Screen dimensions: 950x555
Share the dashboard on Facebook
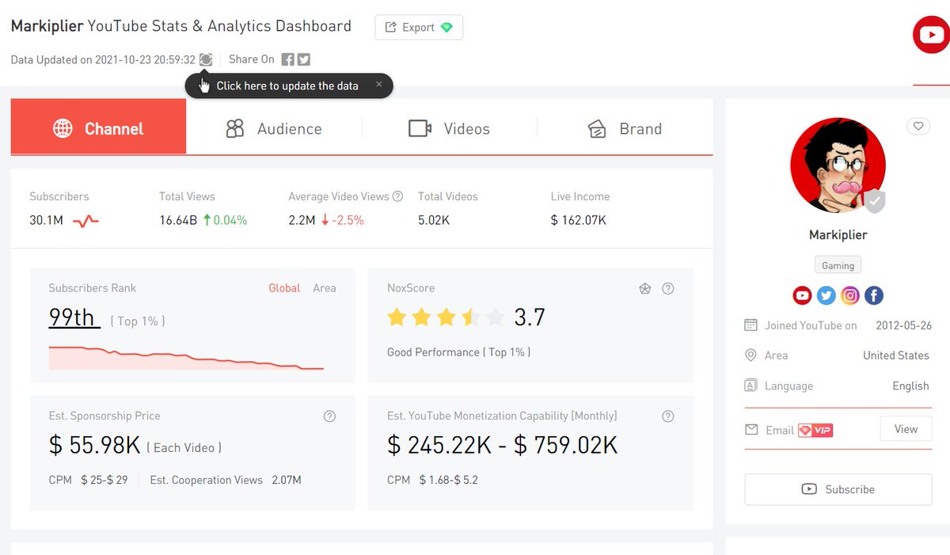tap(288, 59)
